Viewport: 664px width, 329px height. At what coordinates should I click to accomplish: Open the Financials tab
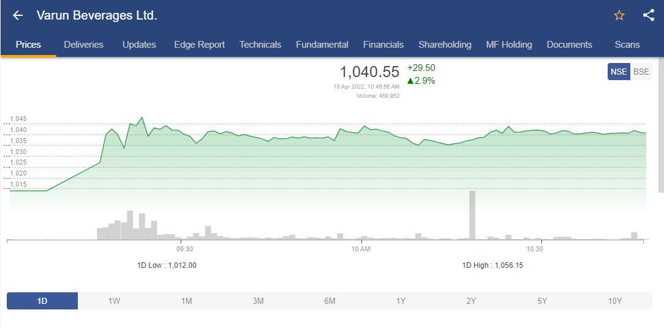click(x=383, y=45)
